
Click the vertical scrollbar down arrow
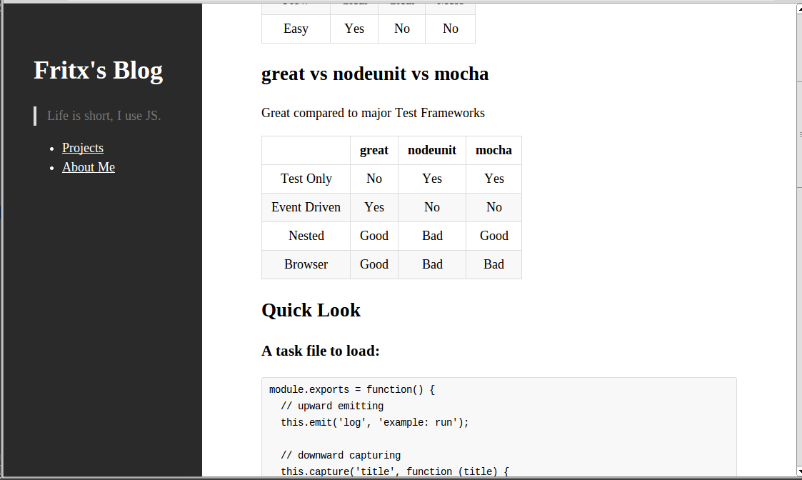pos(799,471)
